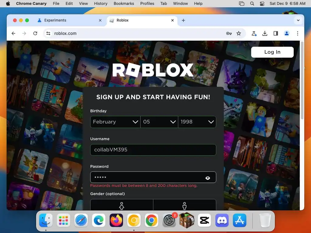Select the Roblox tab

point(142,20)
